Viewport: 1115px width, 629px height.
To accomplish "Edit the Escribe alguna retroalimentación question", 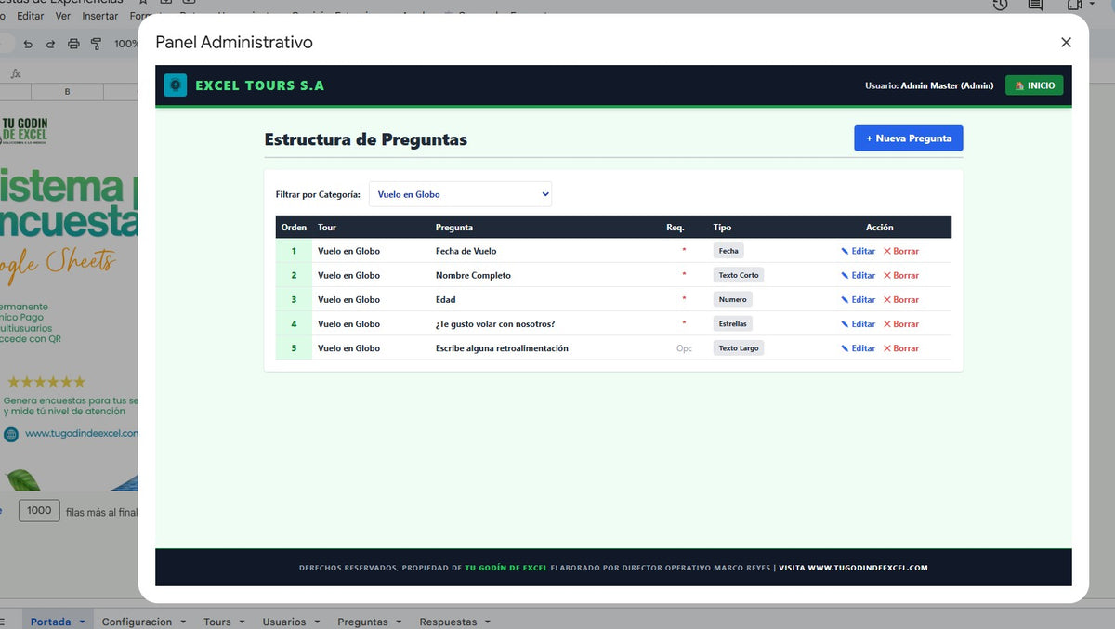I will pos(859,347).
